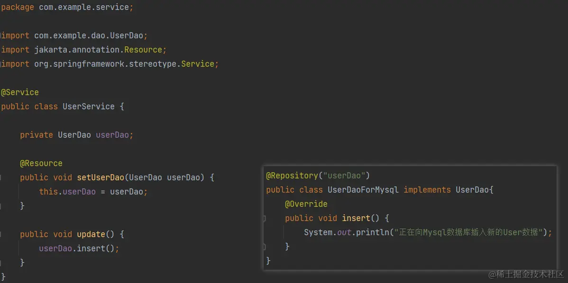Click the setUserDao method name

tap(101, 177)
